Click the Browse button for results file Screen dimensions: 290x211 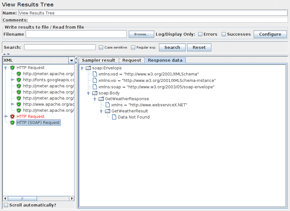[141, 34]
